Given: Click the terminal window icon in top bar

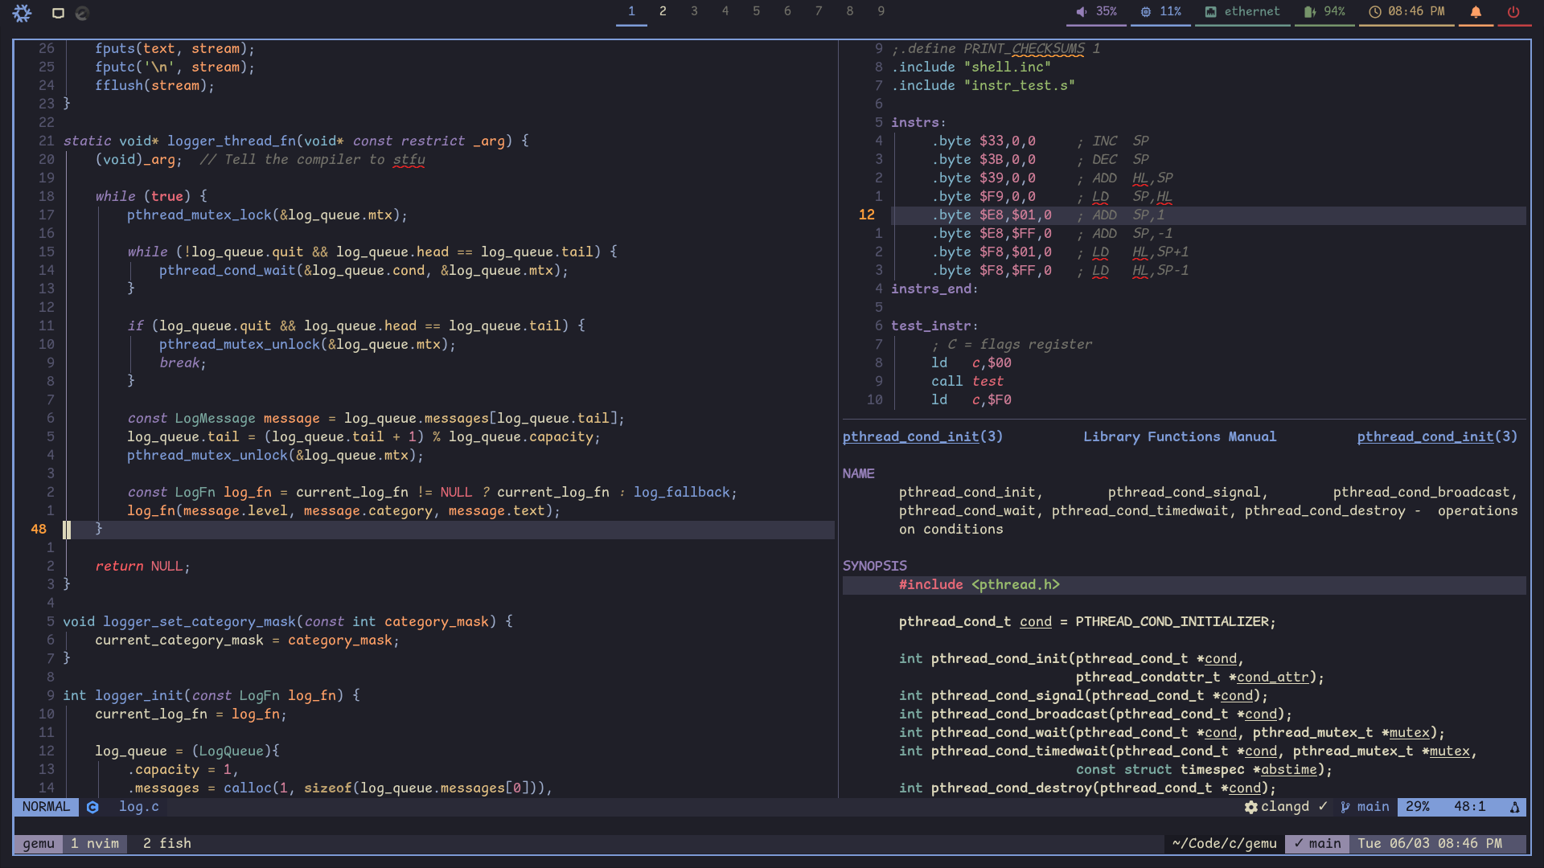Looking at the screenshot, I should click(x=58, y=13).
